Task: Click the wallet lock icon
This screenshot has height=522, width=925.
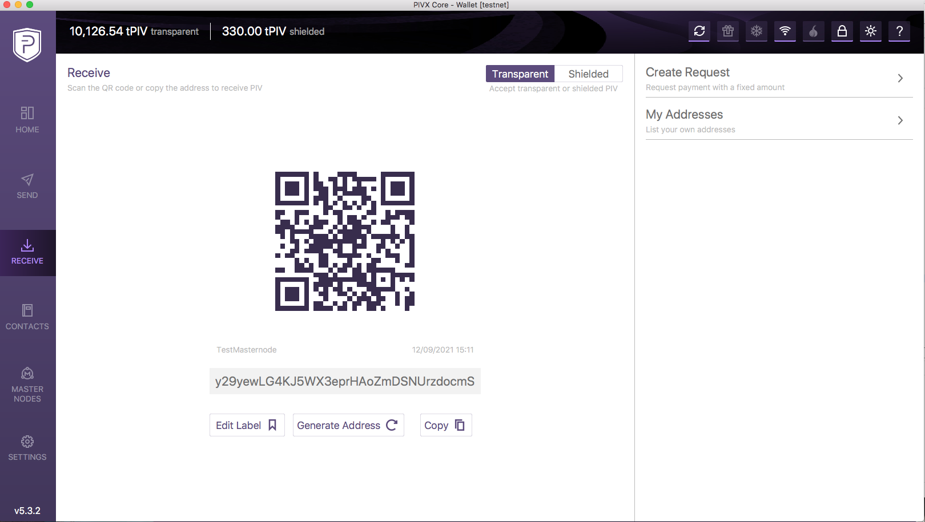Action: 842,31
